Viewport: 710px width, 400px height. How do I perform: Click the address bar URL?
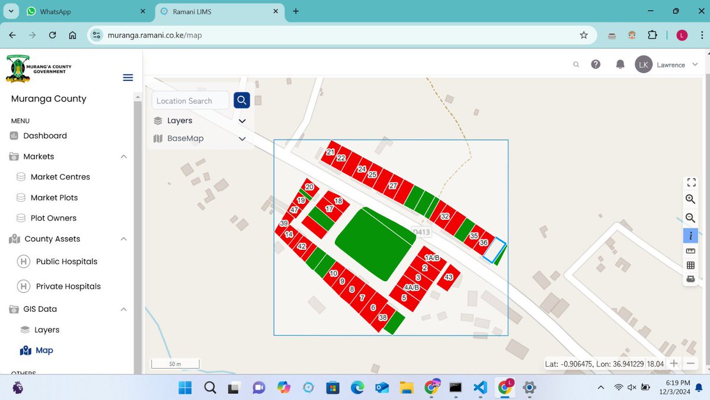tap(155, 35)
